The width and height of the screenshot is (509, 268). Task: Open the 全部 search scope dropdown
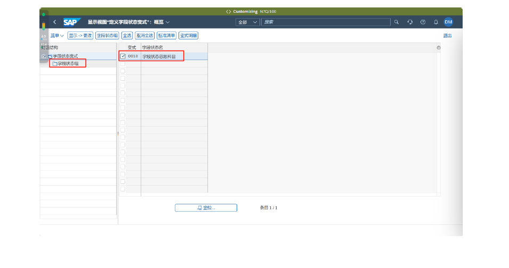[248, 22]
